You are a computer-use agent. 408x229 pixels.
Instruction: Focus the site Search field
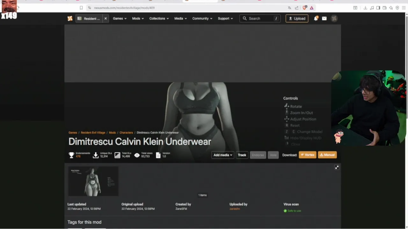[260, 18]
